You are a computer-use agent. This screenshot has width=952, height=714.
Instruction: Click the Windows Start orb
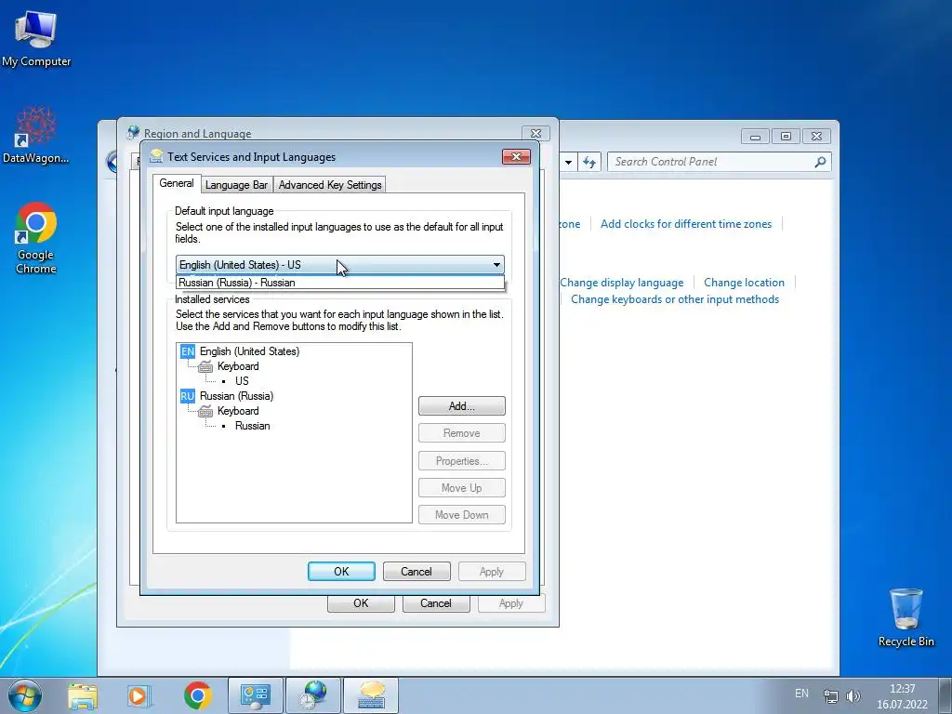click(25, 695)
